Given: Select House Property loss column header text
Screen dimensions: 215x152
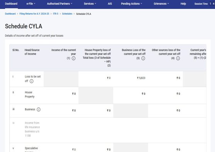Looking at the screenshot, I should [96, 58].
